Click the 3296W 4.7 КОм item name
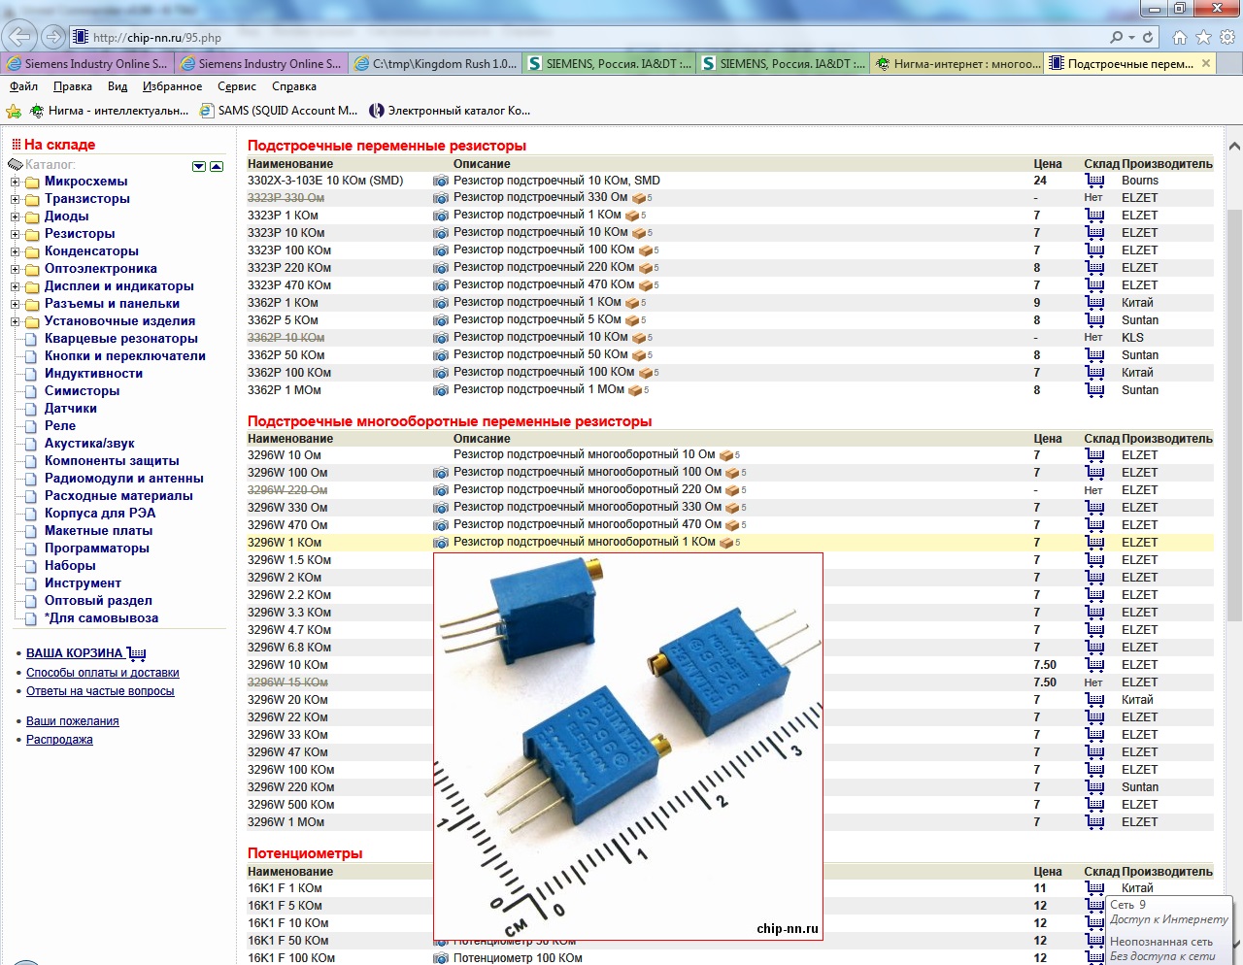This screenshot has height=965, width=1243. [289, 630]
